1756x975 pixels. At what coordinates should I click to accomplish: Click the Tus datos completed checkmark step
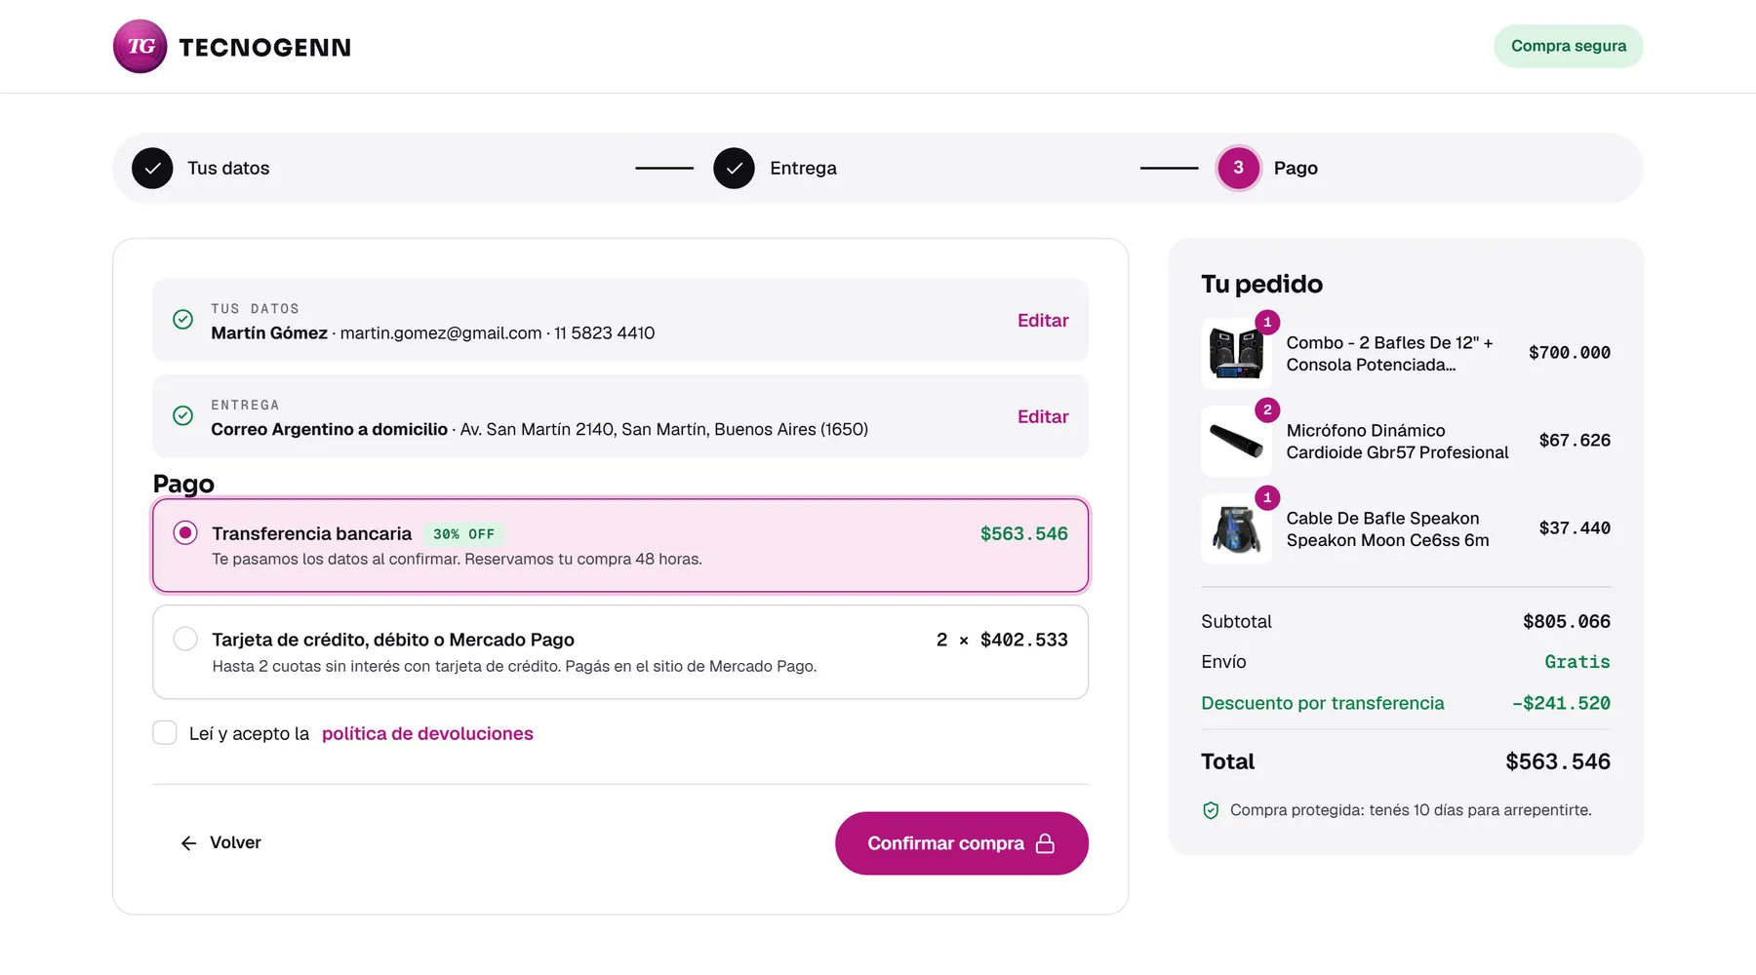click(x=152, y=168)
